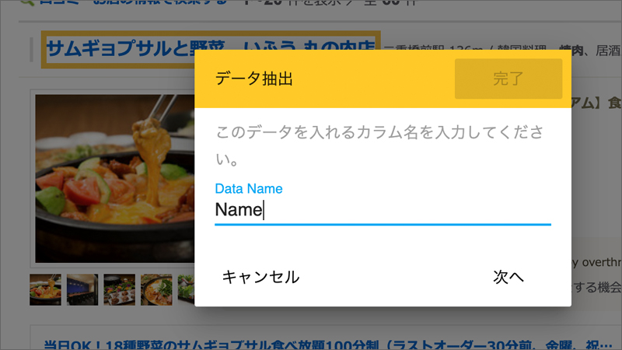Click the データ抽出 dialog title
Viewport: 622px width, 350px height.
254,79
